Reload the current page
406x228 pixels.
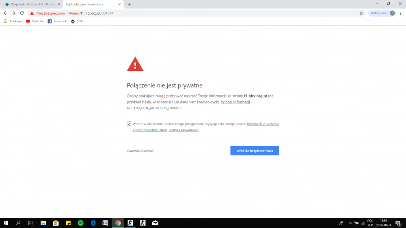click(22, 13)
